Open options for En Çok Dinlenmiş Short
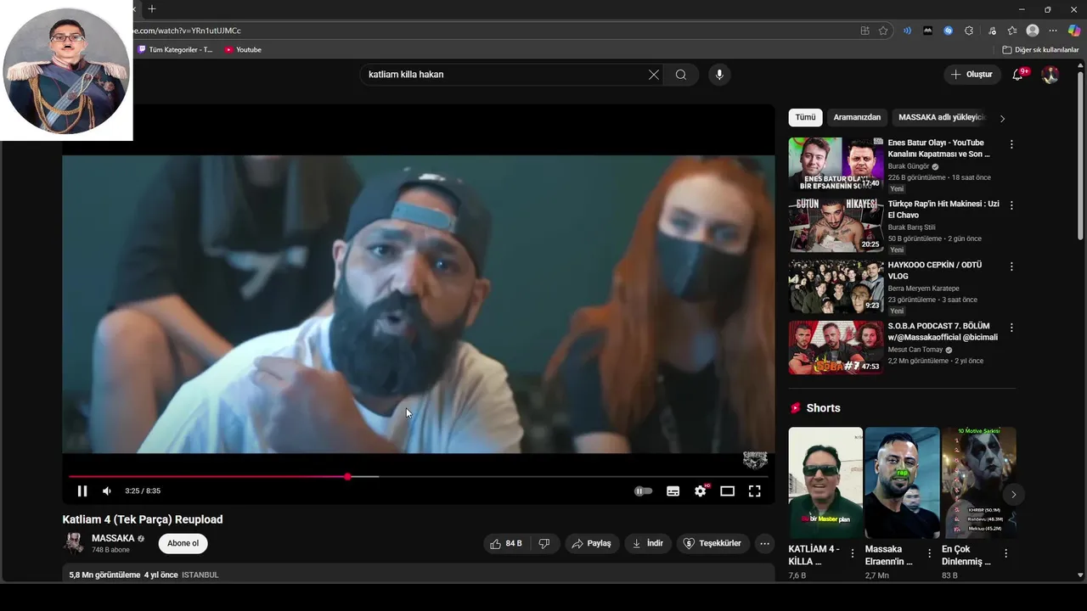This screenshot has width=1087, height=611. (1006, 553)
